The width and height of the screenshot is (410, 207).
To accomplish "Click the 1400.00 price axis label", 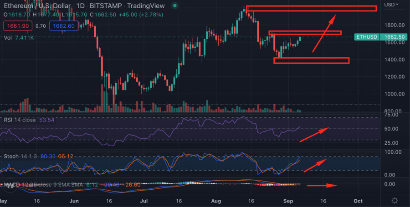I will point(395,60).
